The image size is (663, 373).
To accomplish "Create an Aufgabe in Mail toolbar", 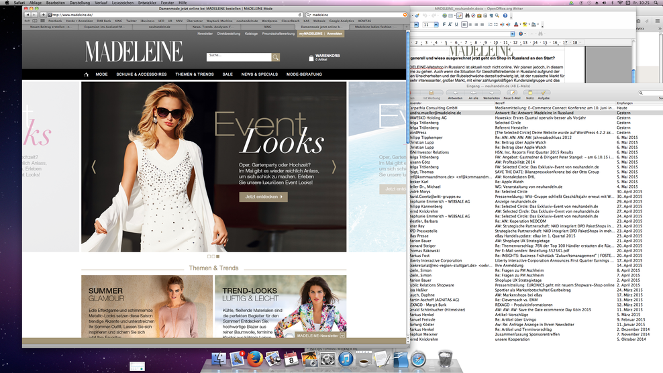I will click(544, 93).
